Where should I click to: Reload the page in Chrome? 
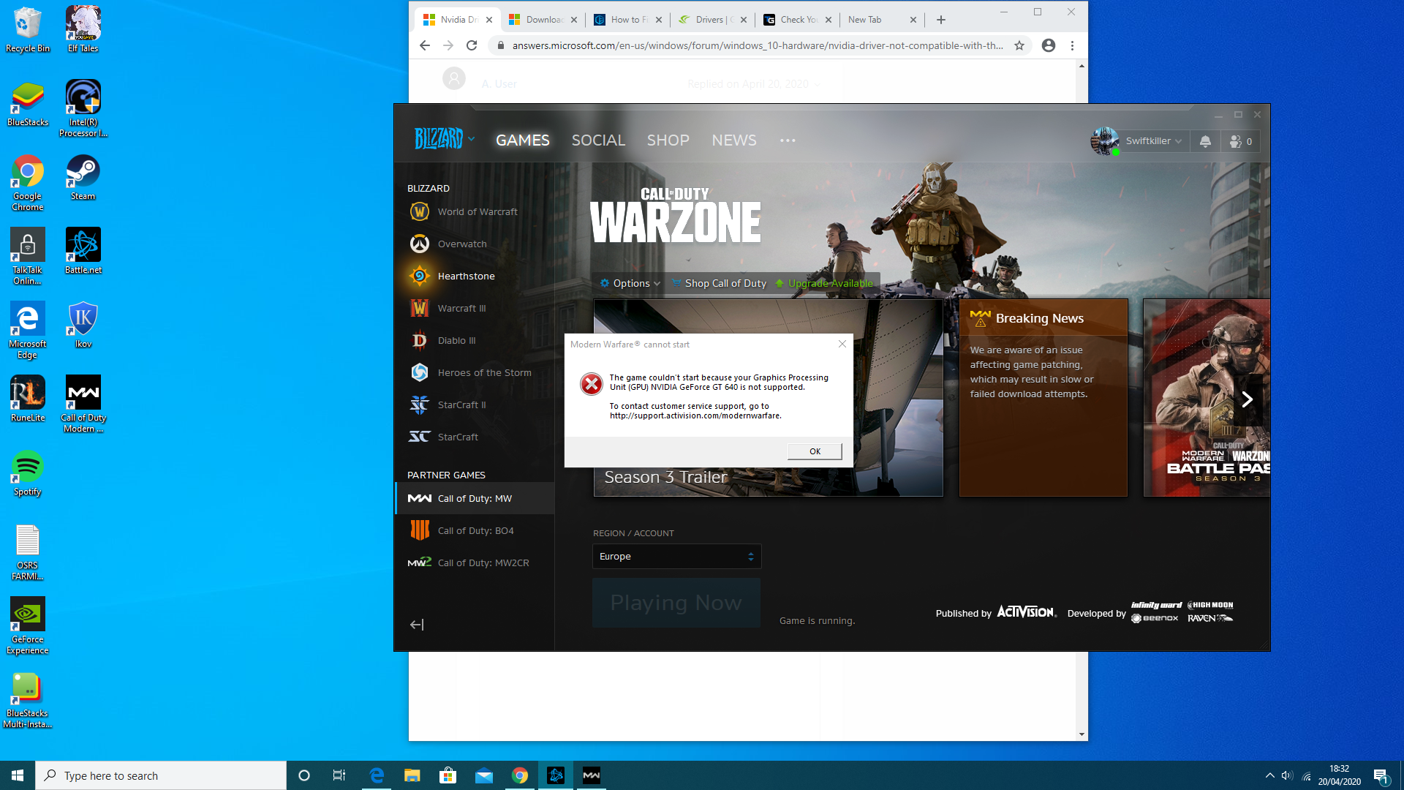click(472, 45)
